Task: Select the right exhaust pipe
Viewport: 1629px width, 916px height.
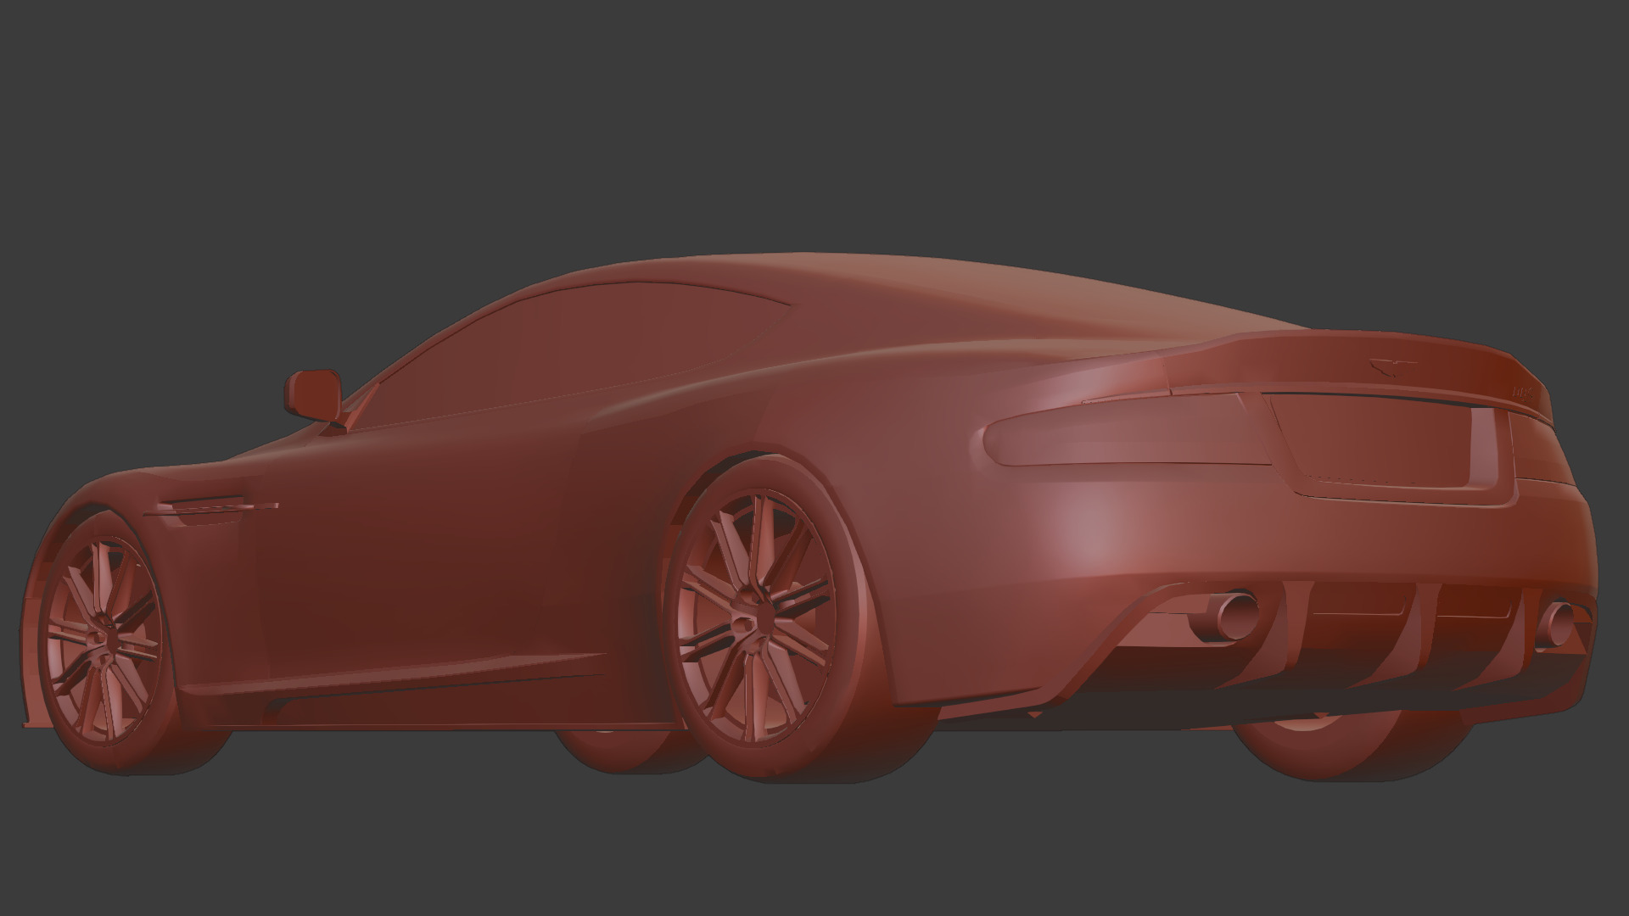Action: tap(1558, 627)
